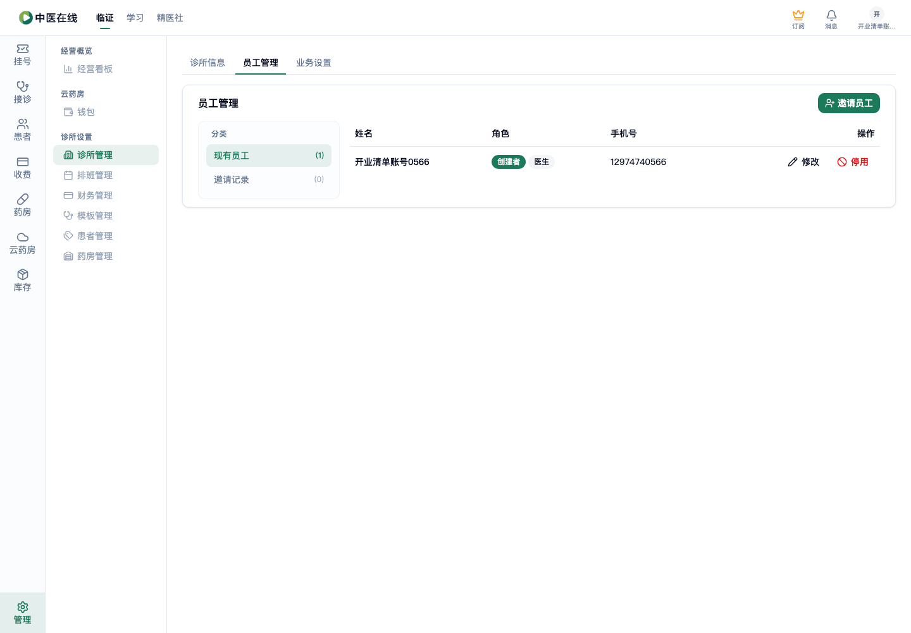911x633 pixels.
Task: Open 排班管理 in side menu
Action: 106,175
